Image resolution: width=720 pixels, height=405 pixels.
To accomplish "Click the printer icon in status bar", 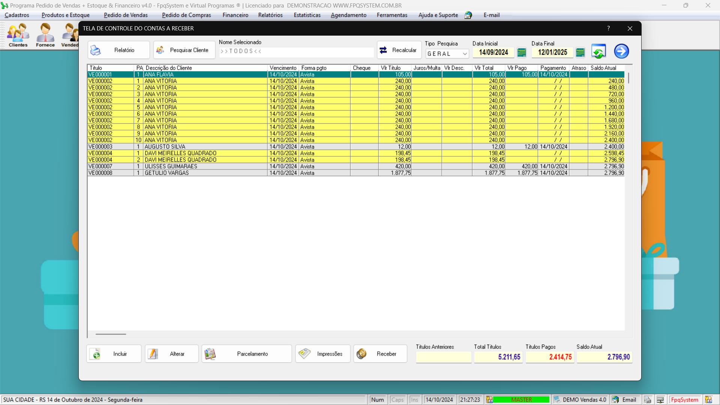I will (x=648, y=400).
